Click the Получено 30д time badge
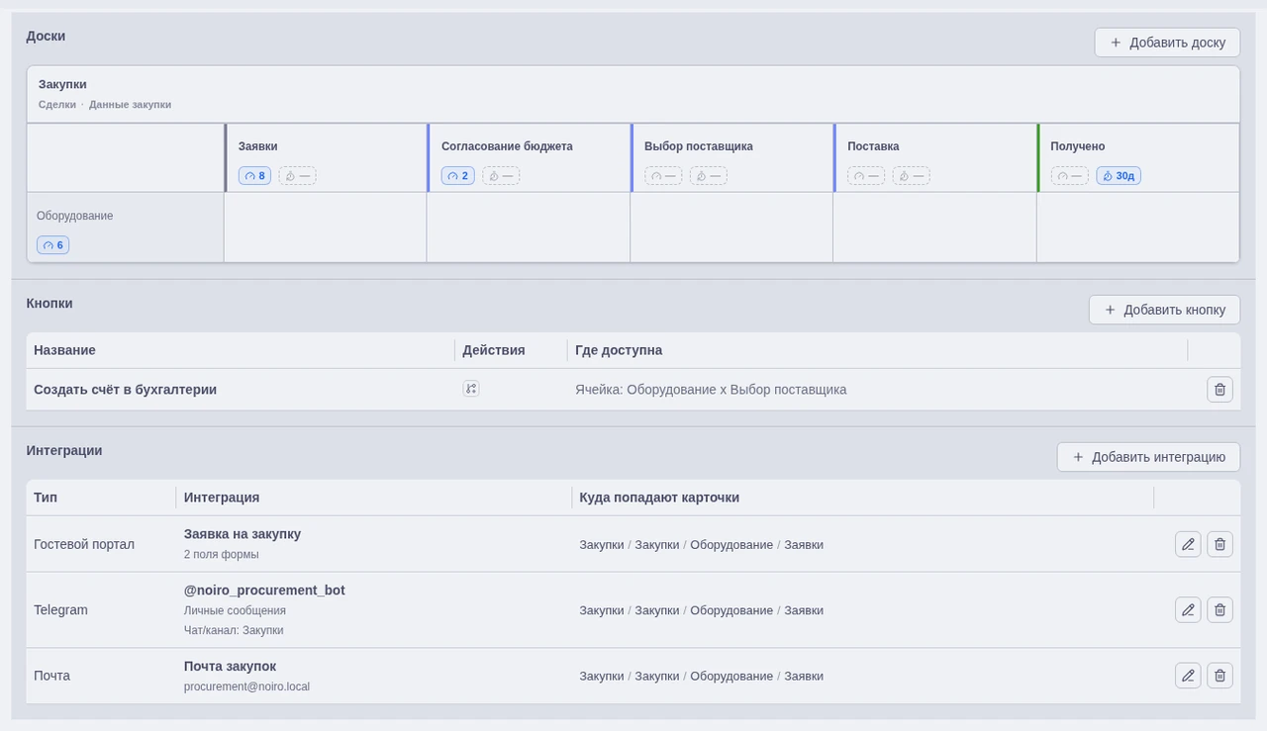Image resolution: width=1267 pixels, height=731 pixels. pyautogui.click(x=1119, y=176)
